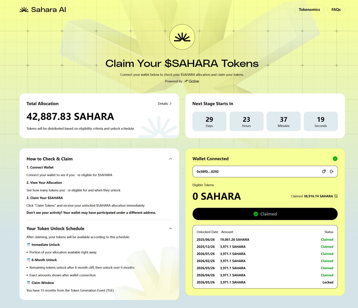
Task: Click the calendar icon next to Immediate Unlock
Action: tap(29, 244)
